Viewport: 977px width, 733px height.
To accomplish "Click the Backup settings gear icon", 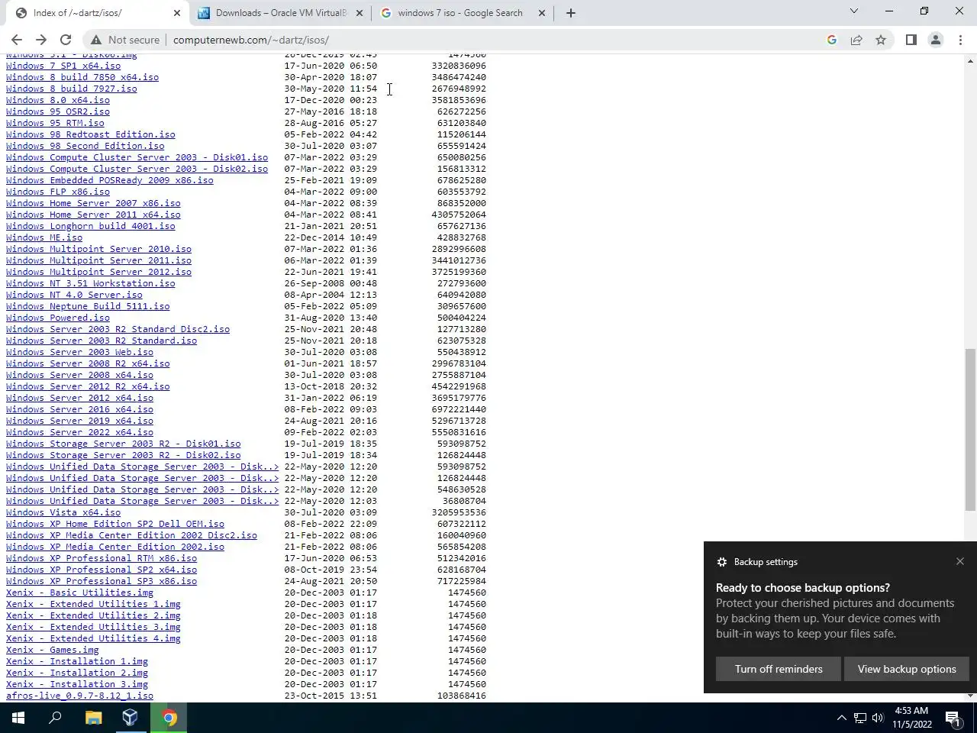I will point(721,562).
